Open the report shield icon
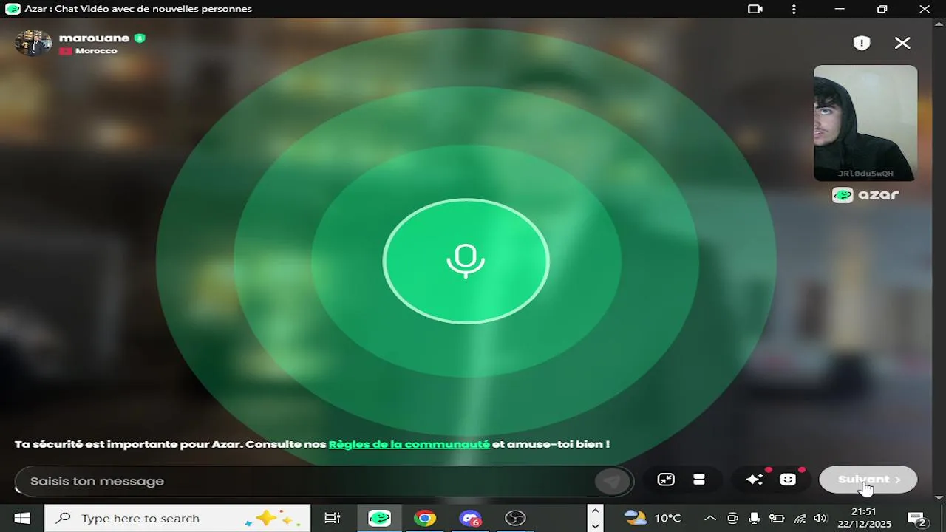 [862, 43]
